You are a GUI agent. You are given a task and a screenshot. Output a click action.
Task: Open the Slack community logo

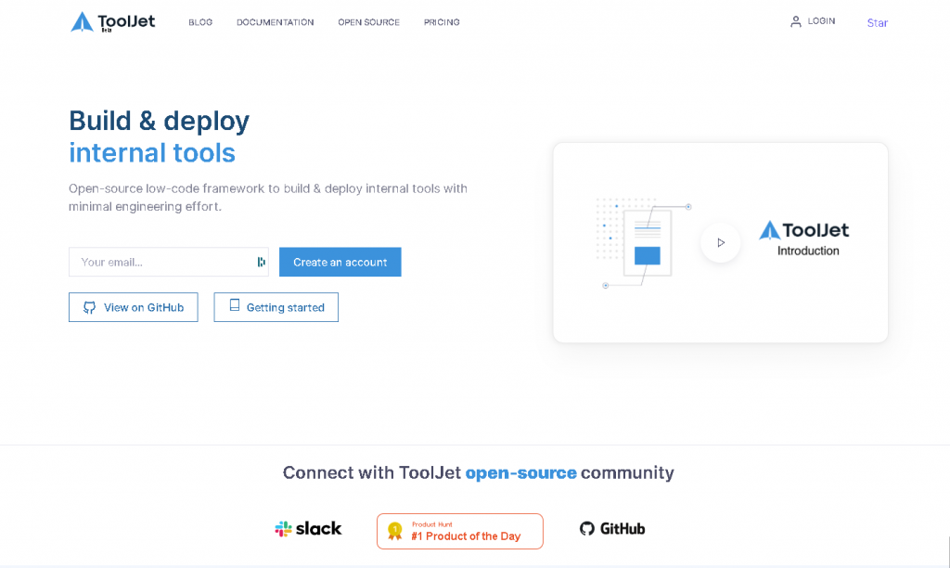point(308,529)
